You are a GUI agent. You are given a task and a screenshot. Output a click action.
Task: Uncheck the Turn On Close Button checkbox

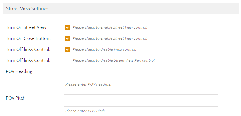point(68,38)
